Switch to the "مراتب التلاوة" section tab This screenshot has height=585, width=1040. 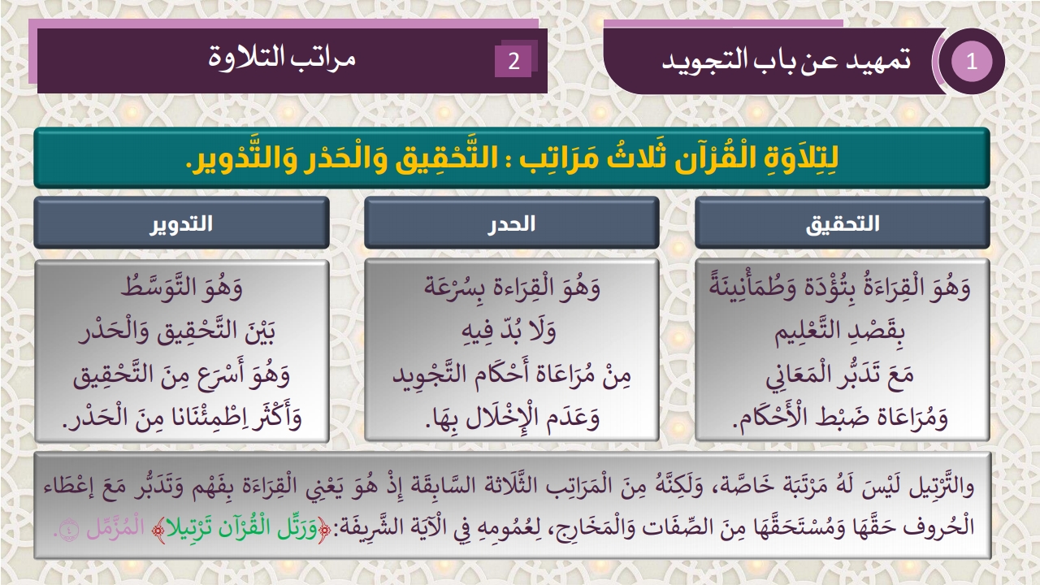tap(283, 58)
